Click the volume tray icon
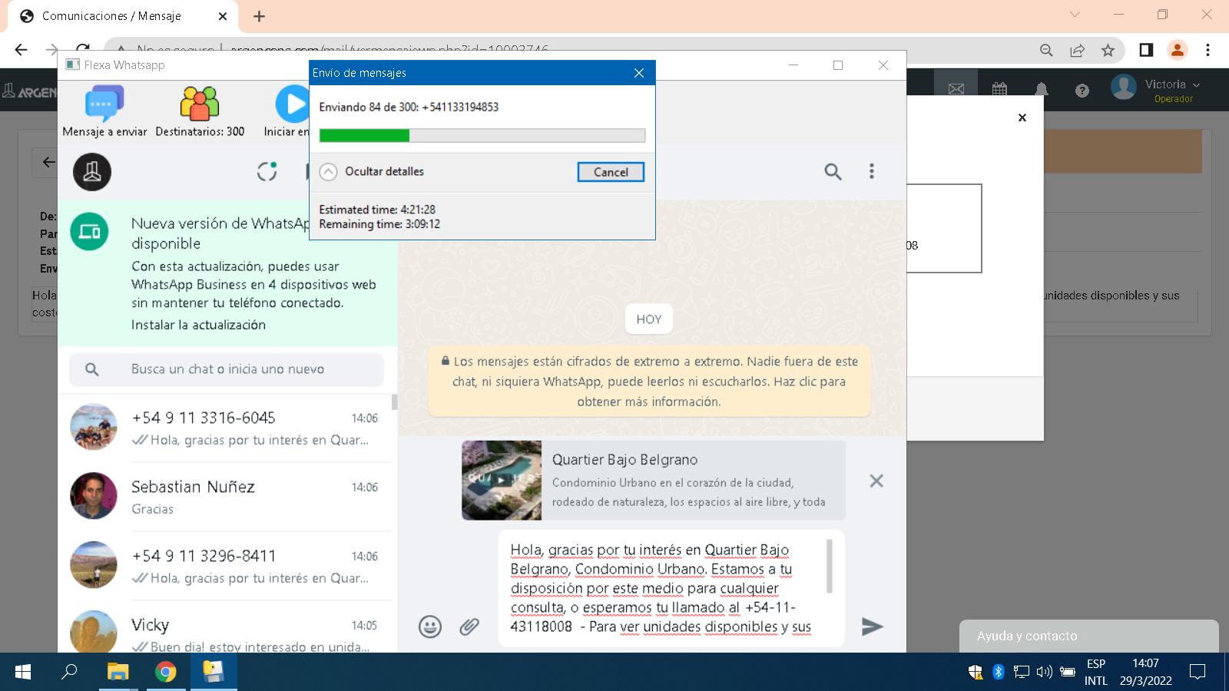Screen dimensions: 1229x691 [1044, 672]
